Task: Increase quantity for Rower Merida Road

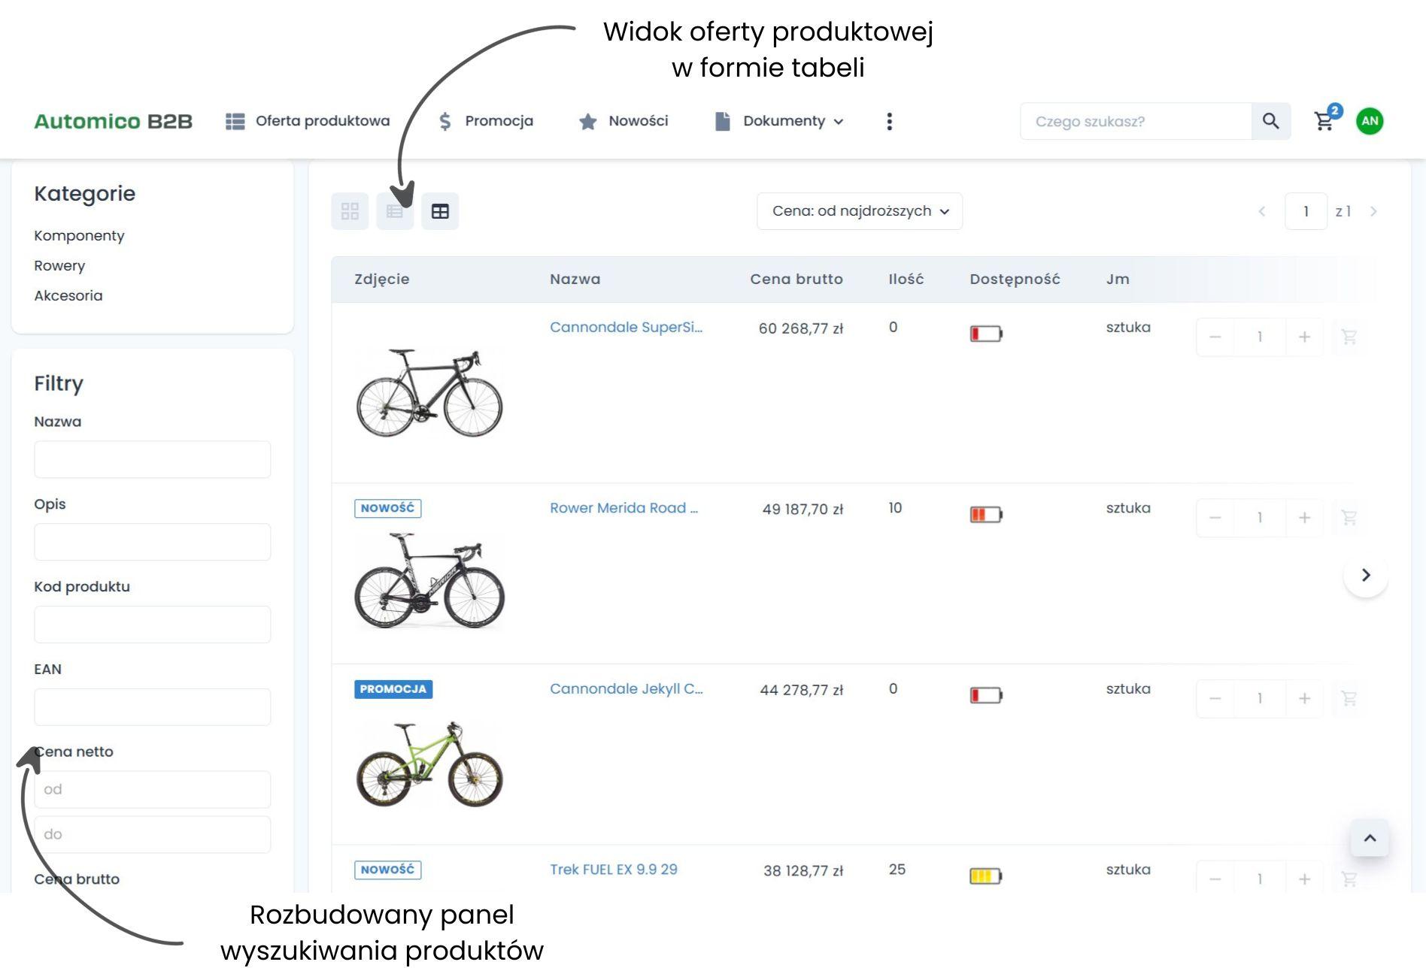Action: [x=1304, y=518]
